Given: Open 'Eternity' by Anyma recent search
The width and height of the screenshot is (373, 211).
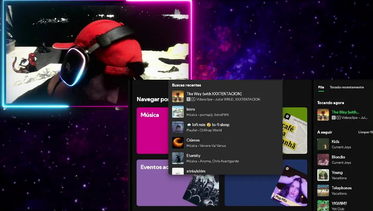Looking at the screenshot, I should [x=225, y=158].
